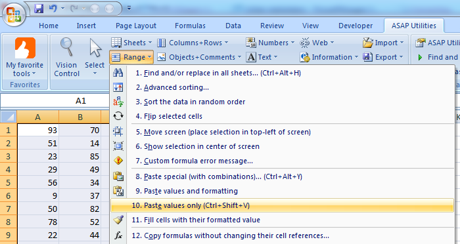The image size is (460, 244).
Task: Open the Information dropdown menu
Action: tap(329, 57)
